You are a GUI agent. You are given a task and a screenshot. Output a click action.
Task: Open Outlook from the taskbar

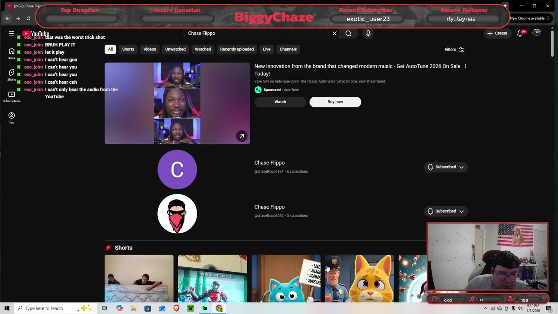pyautogui.click(x=162, y=308)
